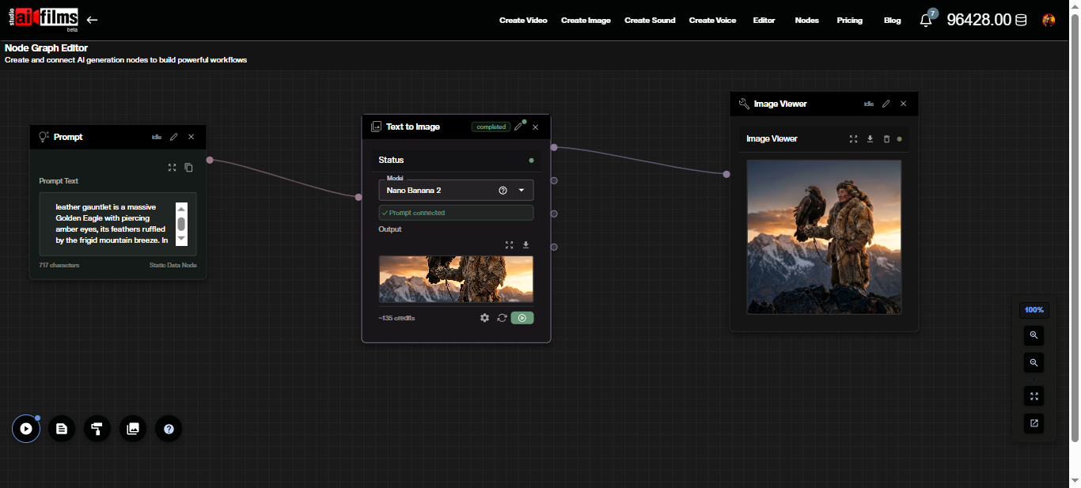
Task: Click the document notes icon in bottom toolbar
Action: (x=62, y=429)
